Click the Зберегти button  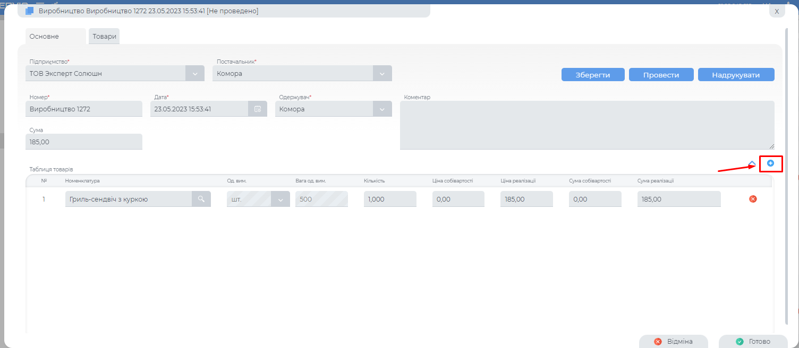(593, 75)
